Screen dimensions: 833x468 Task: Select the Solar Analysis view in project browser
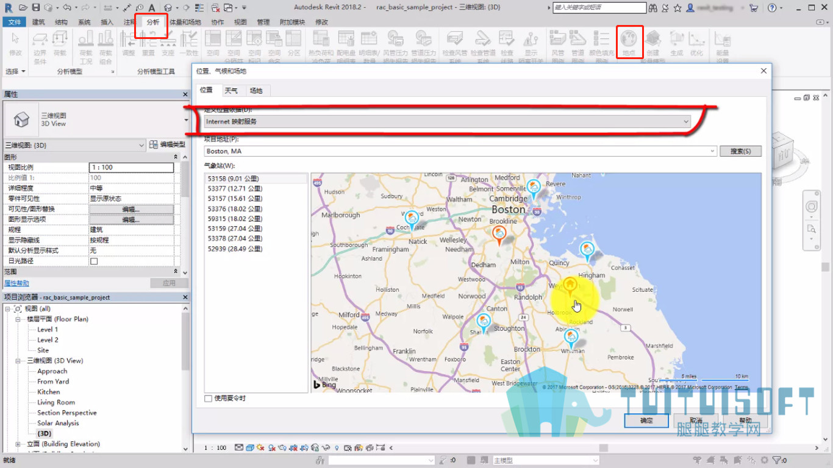click(x=58, y=424)
